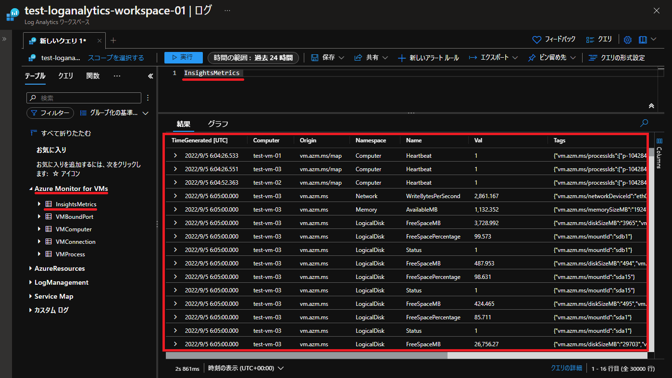This screenshot has height=378, width=672.
Task: Switch to the 関数 tab
Action: (x=93, y=76)
